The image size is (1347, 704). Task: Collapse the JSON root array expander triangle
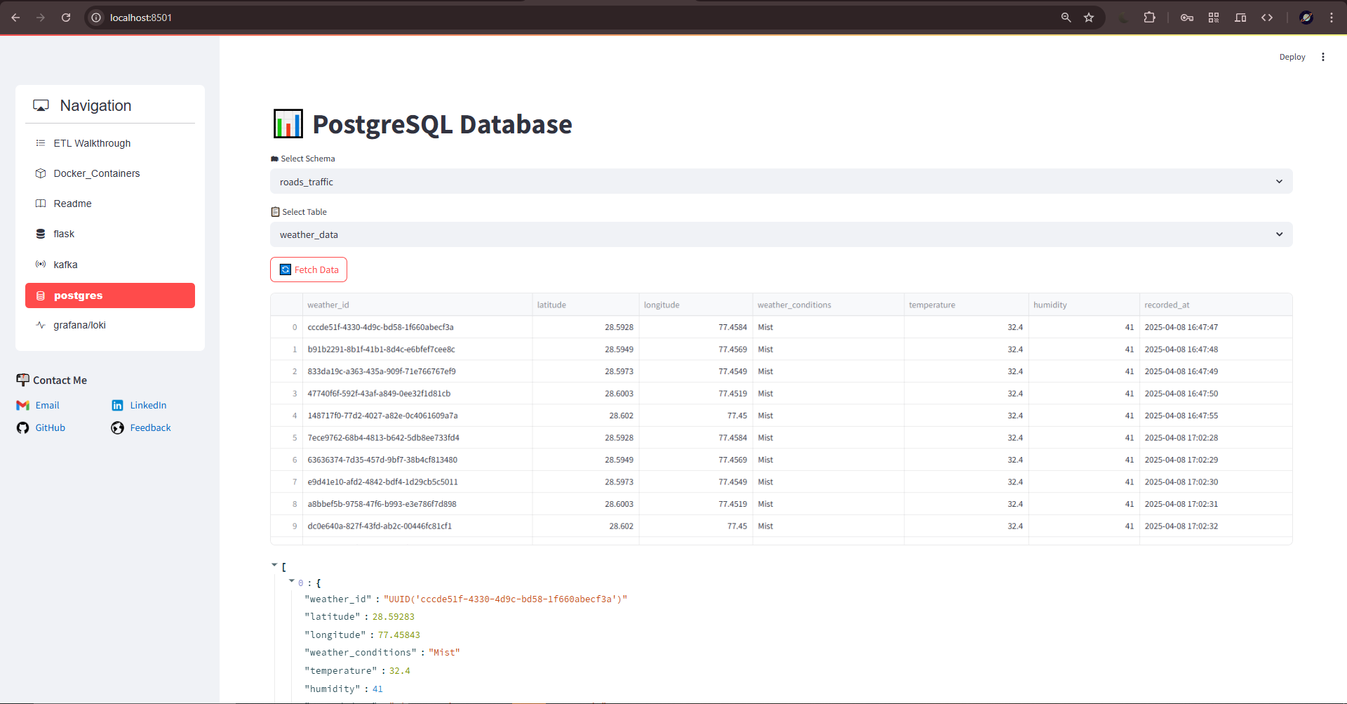coord(274,564)
